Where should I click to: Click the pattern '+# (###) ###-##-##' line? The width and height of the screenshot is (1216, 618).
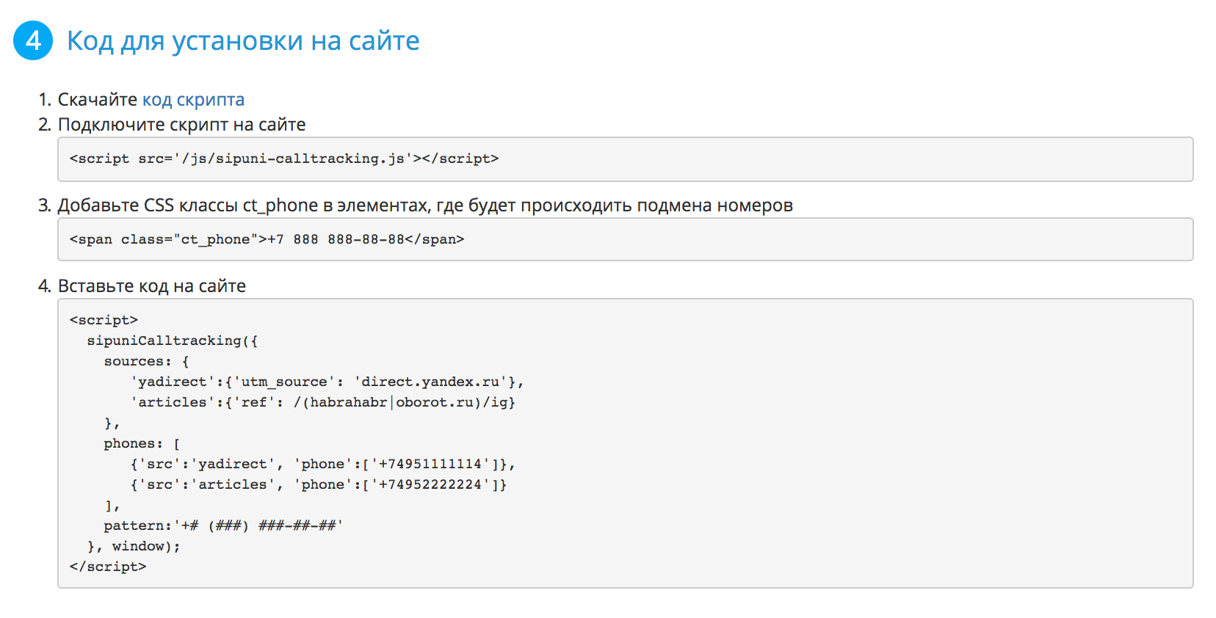223,526
